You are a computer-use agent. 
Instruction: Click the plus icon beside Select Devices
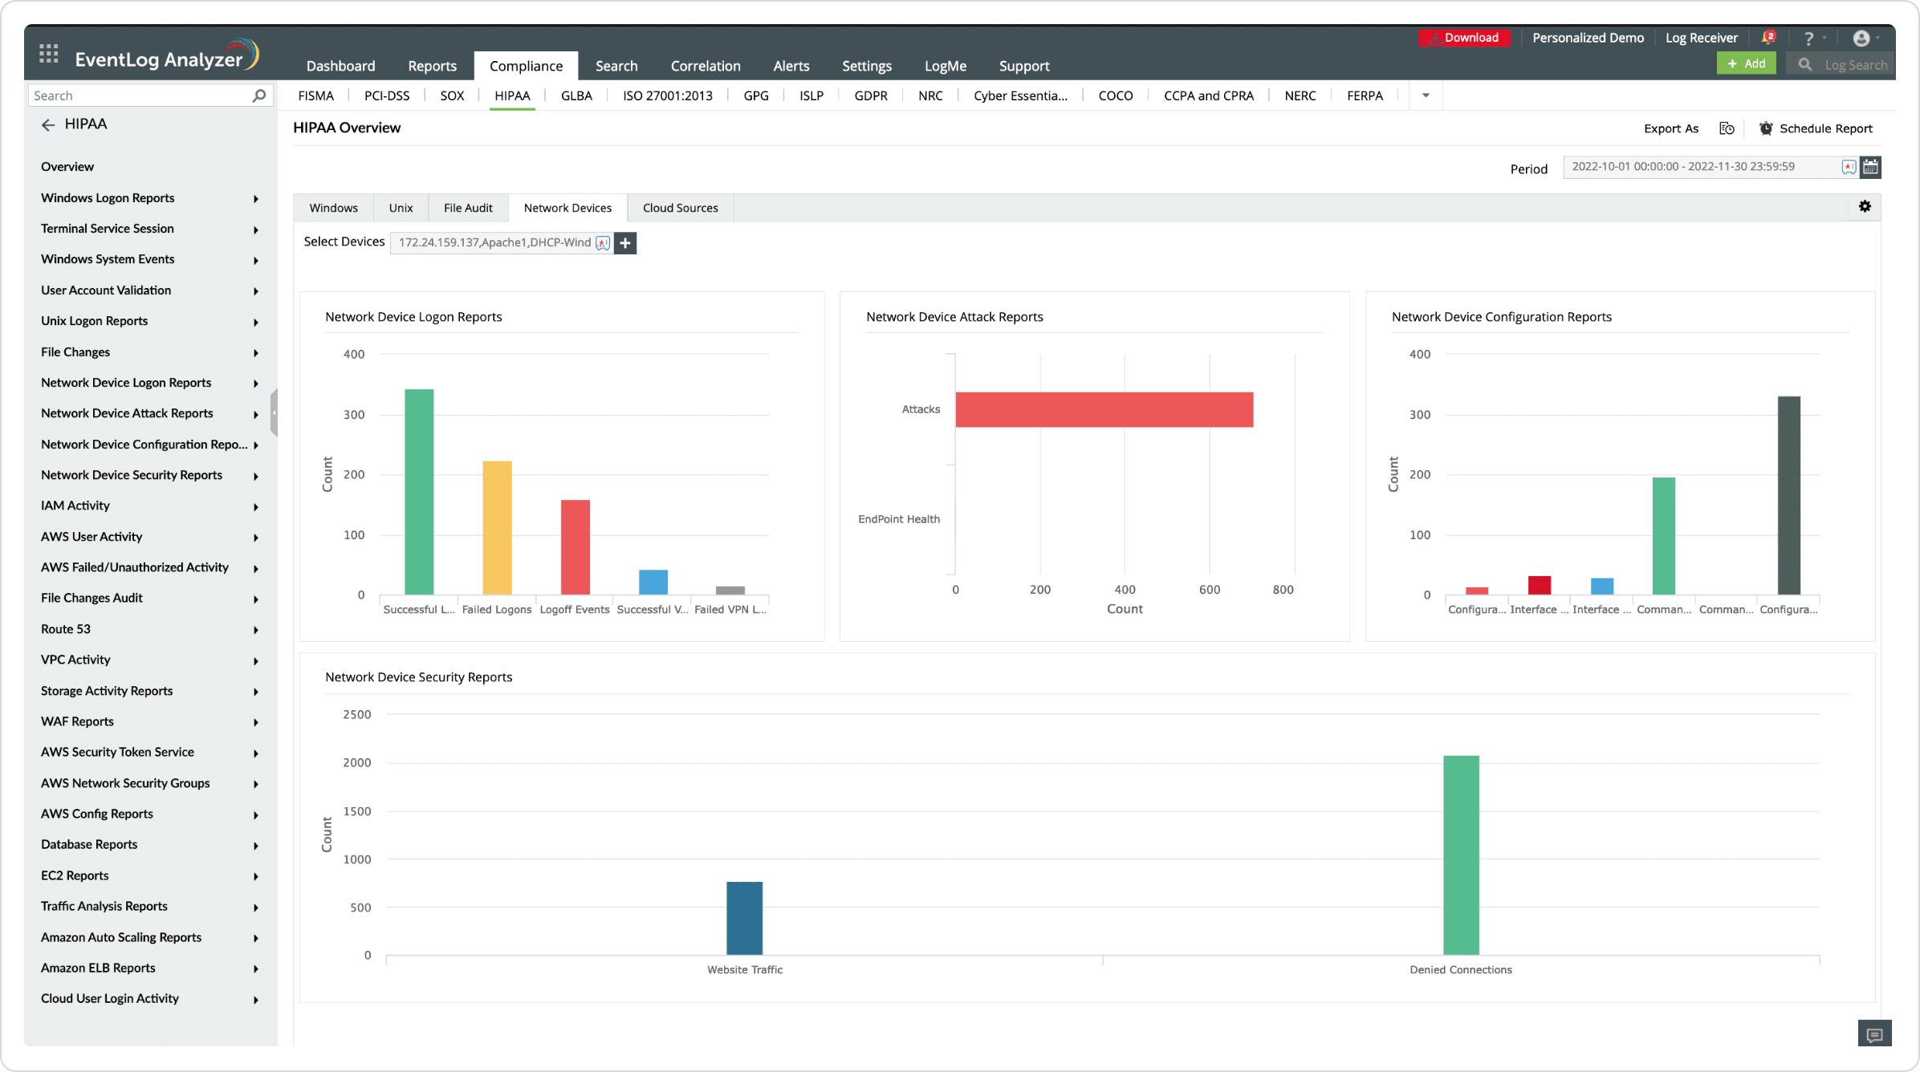pos(625,242)
